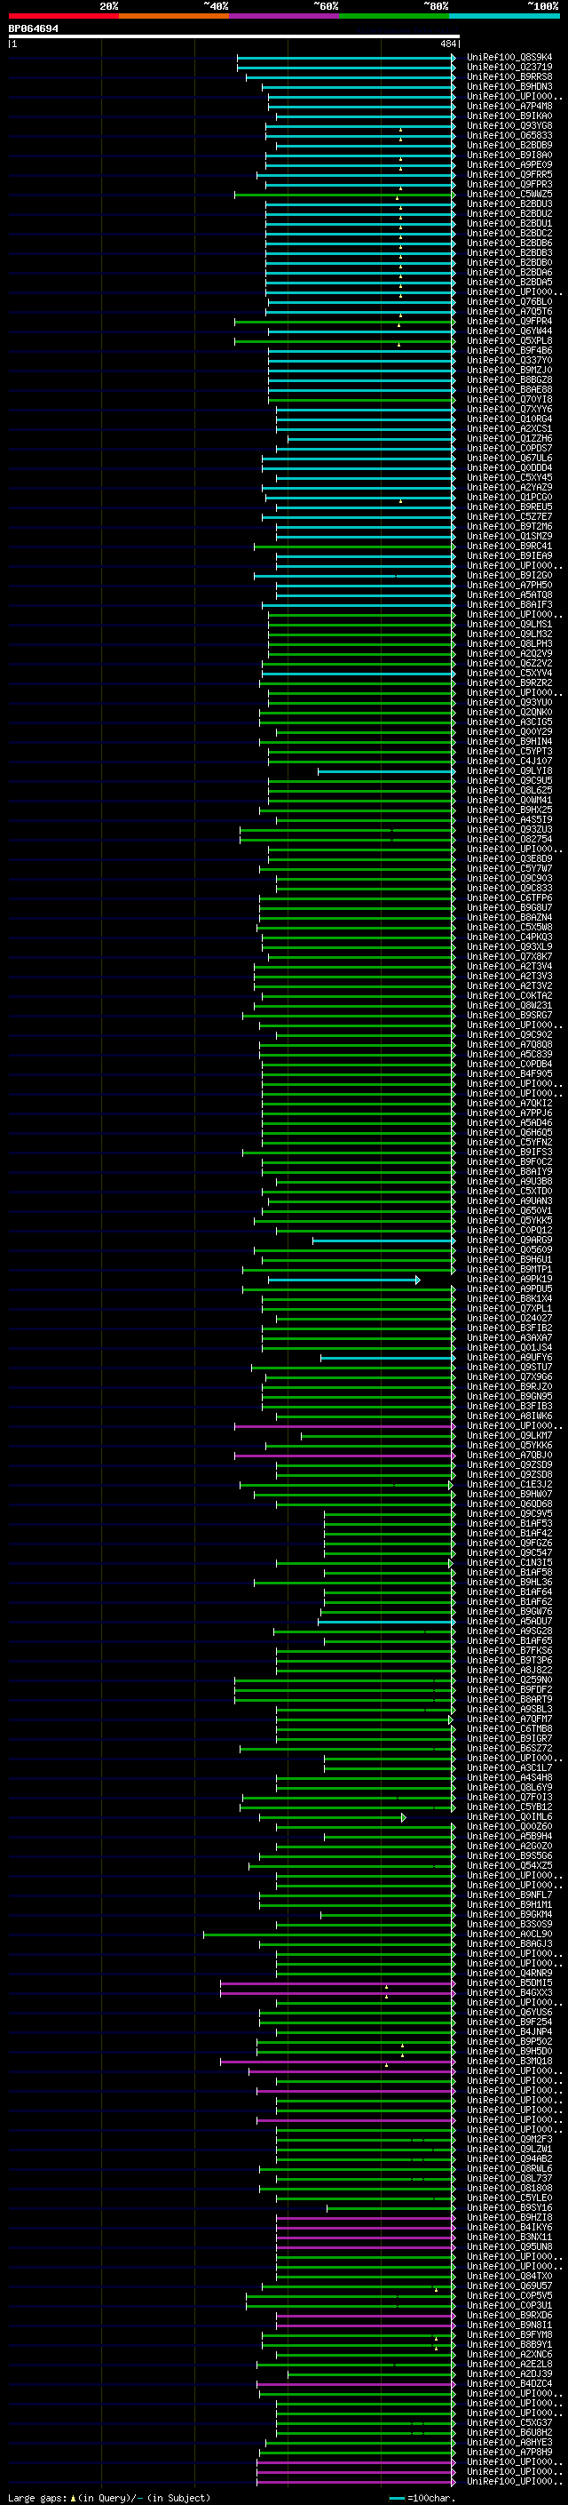Click the purple ~60% identity legend segment
This screenshot has height=2505, width=568.
point(283,16)
